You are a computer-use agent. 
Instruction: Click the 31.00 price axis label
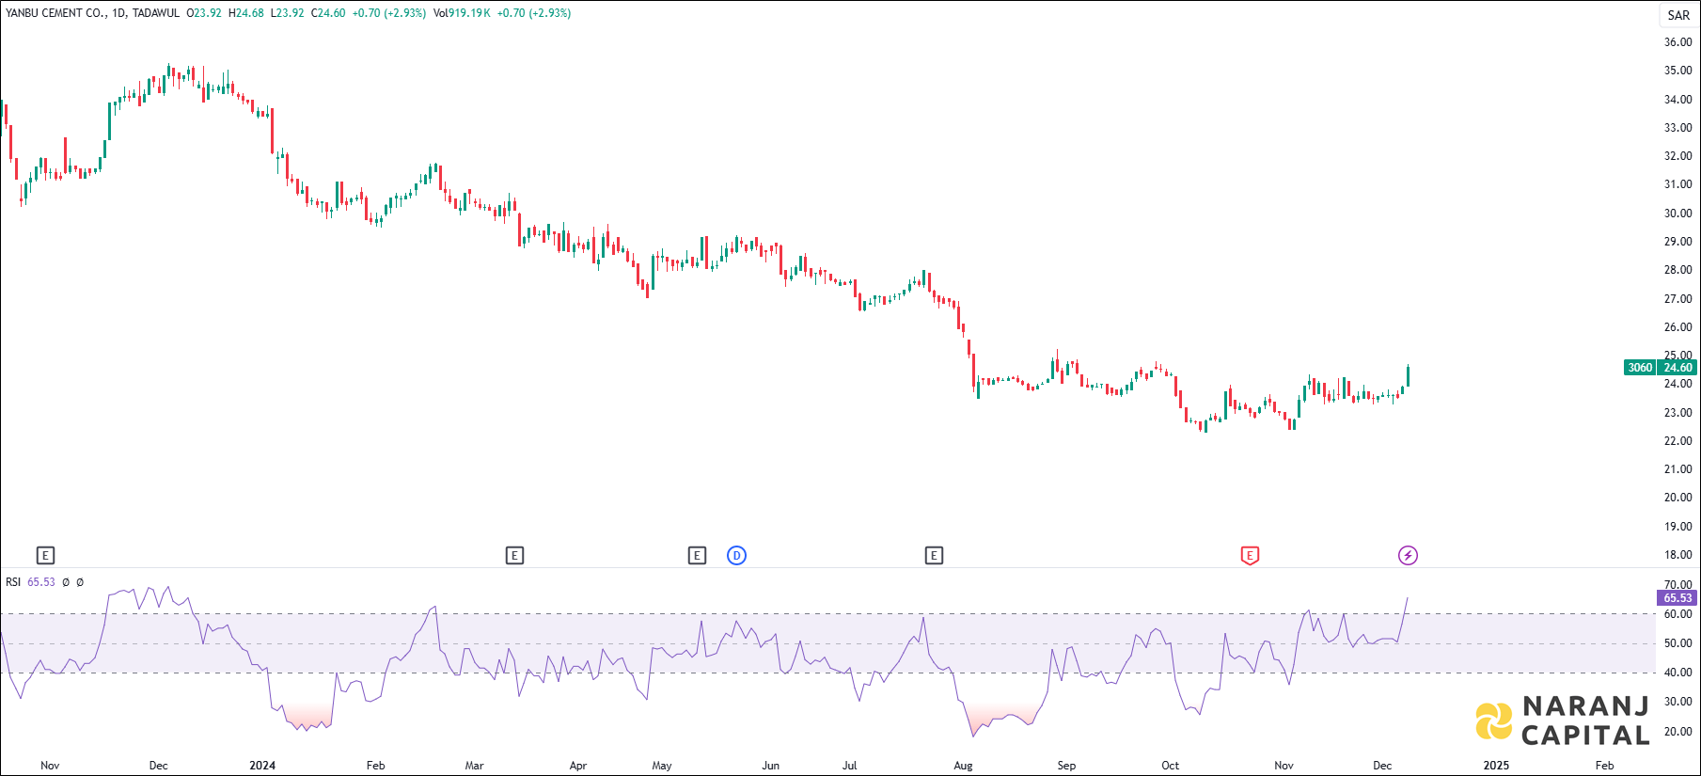tap(1677, 184)
